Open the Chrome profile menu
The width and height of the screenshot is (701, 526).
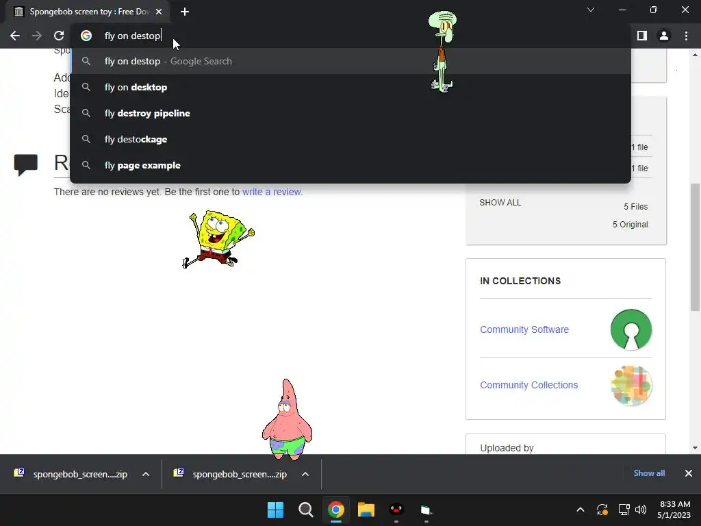tap(664, 36)
